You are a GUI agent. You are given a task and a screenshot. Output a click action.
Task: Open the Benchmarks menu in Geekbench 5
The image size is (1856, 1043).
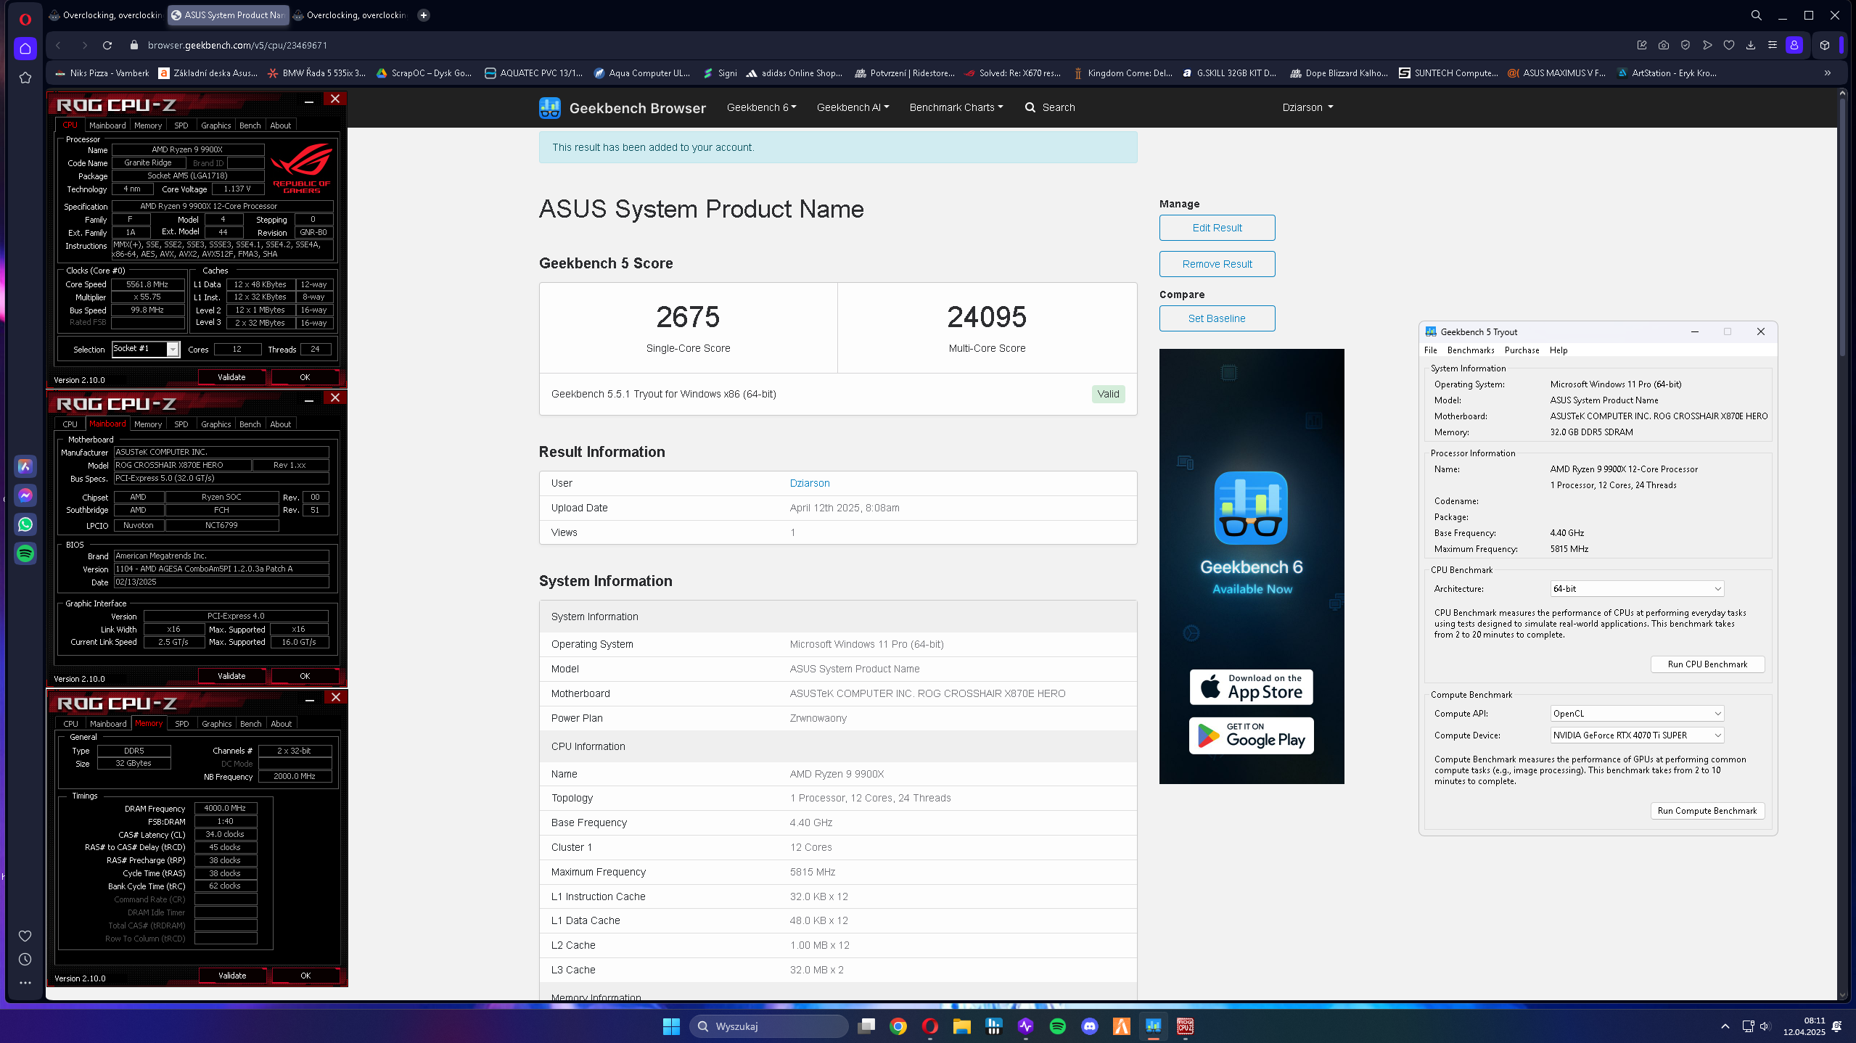1471,350
